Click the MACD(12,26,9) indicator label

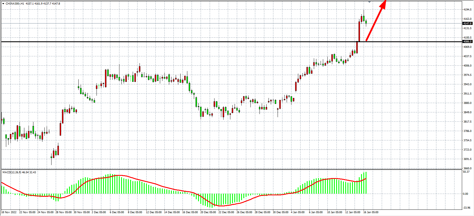(12, 172)
